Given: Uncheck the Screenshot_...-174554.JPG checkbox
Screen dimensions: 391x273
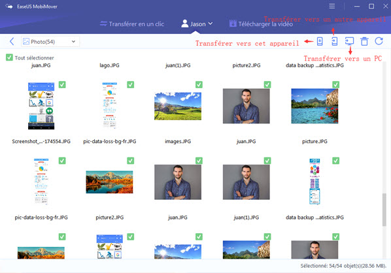Looking at the screenshot, I should (x=62, y=85).
